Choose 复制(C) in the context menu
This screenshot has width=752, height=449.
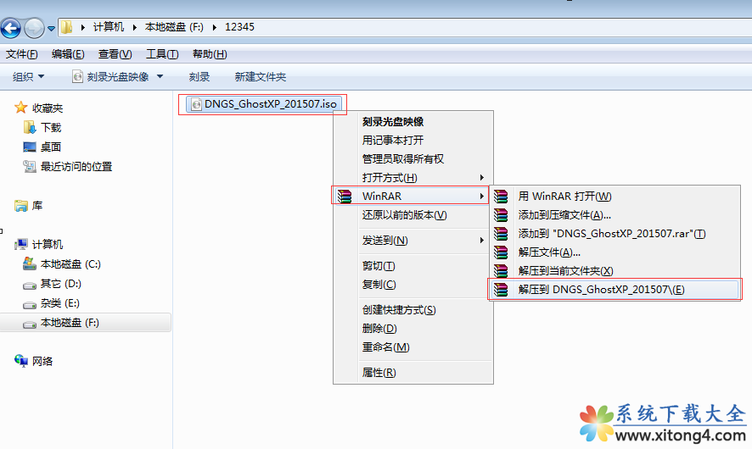point(379,285)
